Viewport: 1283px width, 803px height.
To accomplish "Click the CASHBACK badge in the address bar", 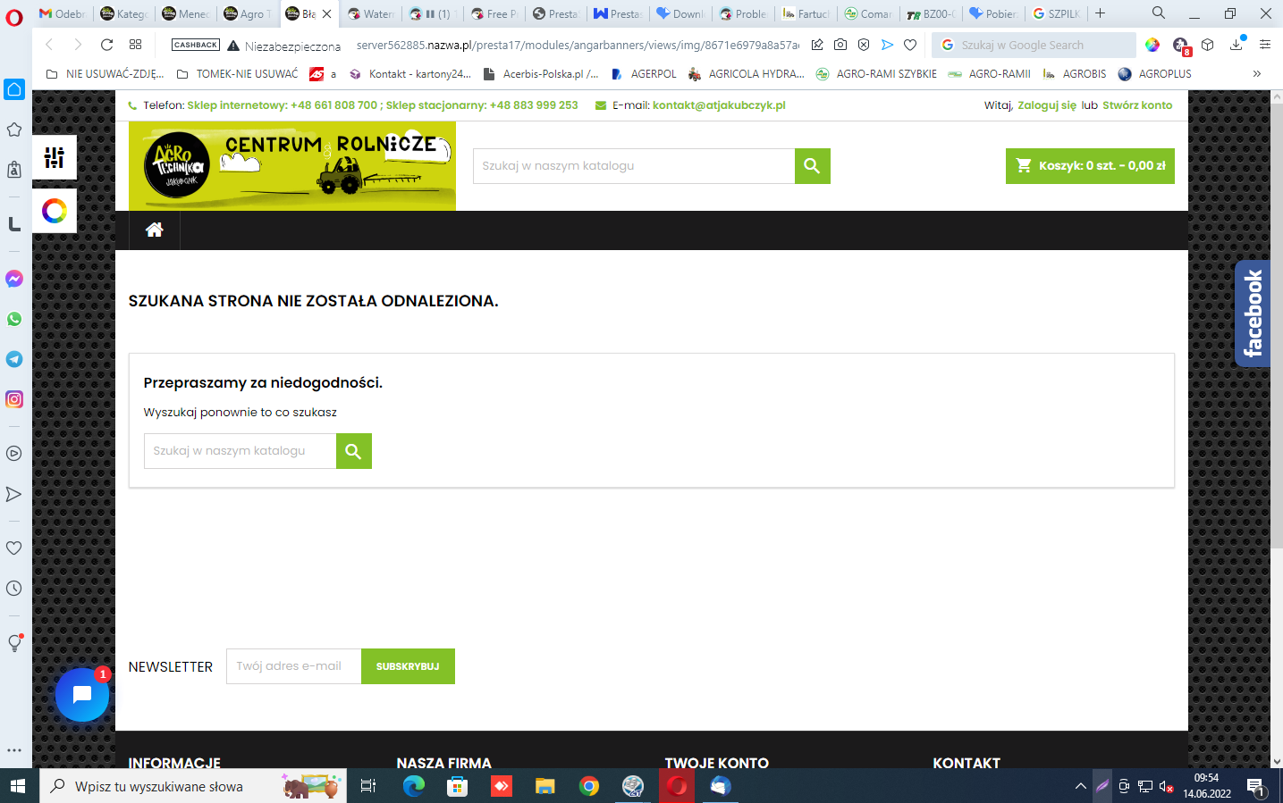I will 196,45.
